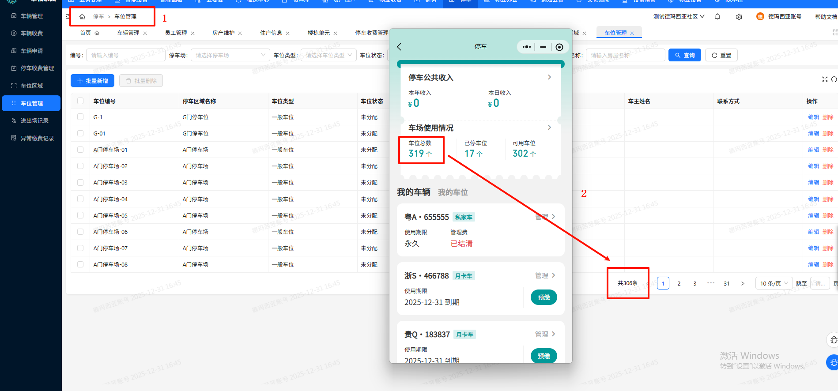Select 我的车位 tab in mini program
838x391 pixels.
click(x=453, y=192)
